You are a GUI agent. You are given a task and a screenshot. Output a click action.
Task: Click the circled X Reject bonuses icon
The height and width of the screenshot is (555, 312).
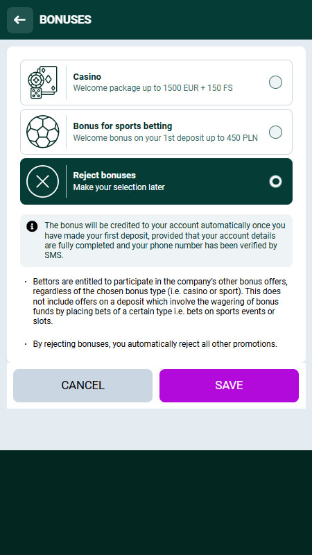(x=42, y=181)
